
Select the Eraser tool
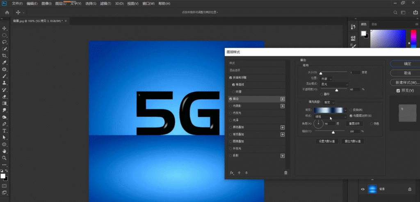pyautogui.click(x=4, y=97)
